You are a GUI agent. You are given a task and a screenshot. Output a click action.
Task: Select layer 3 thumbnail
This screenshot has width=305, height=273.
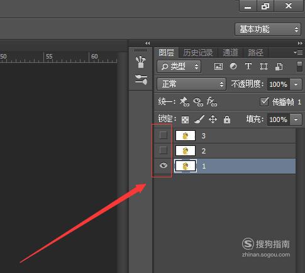(x=186, y=135)
